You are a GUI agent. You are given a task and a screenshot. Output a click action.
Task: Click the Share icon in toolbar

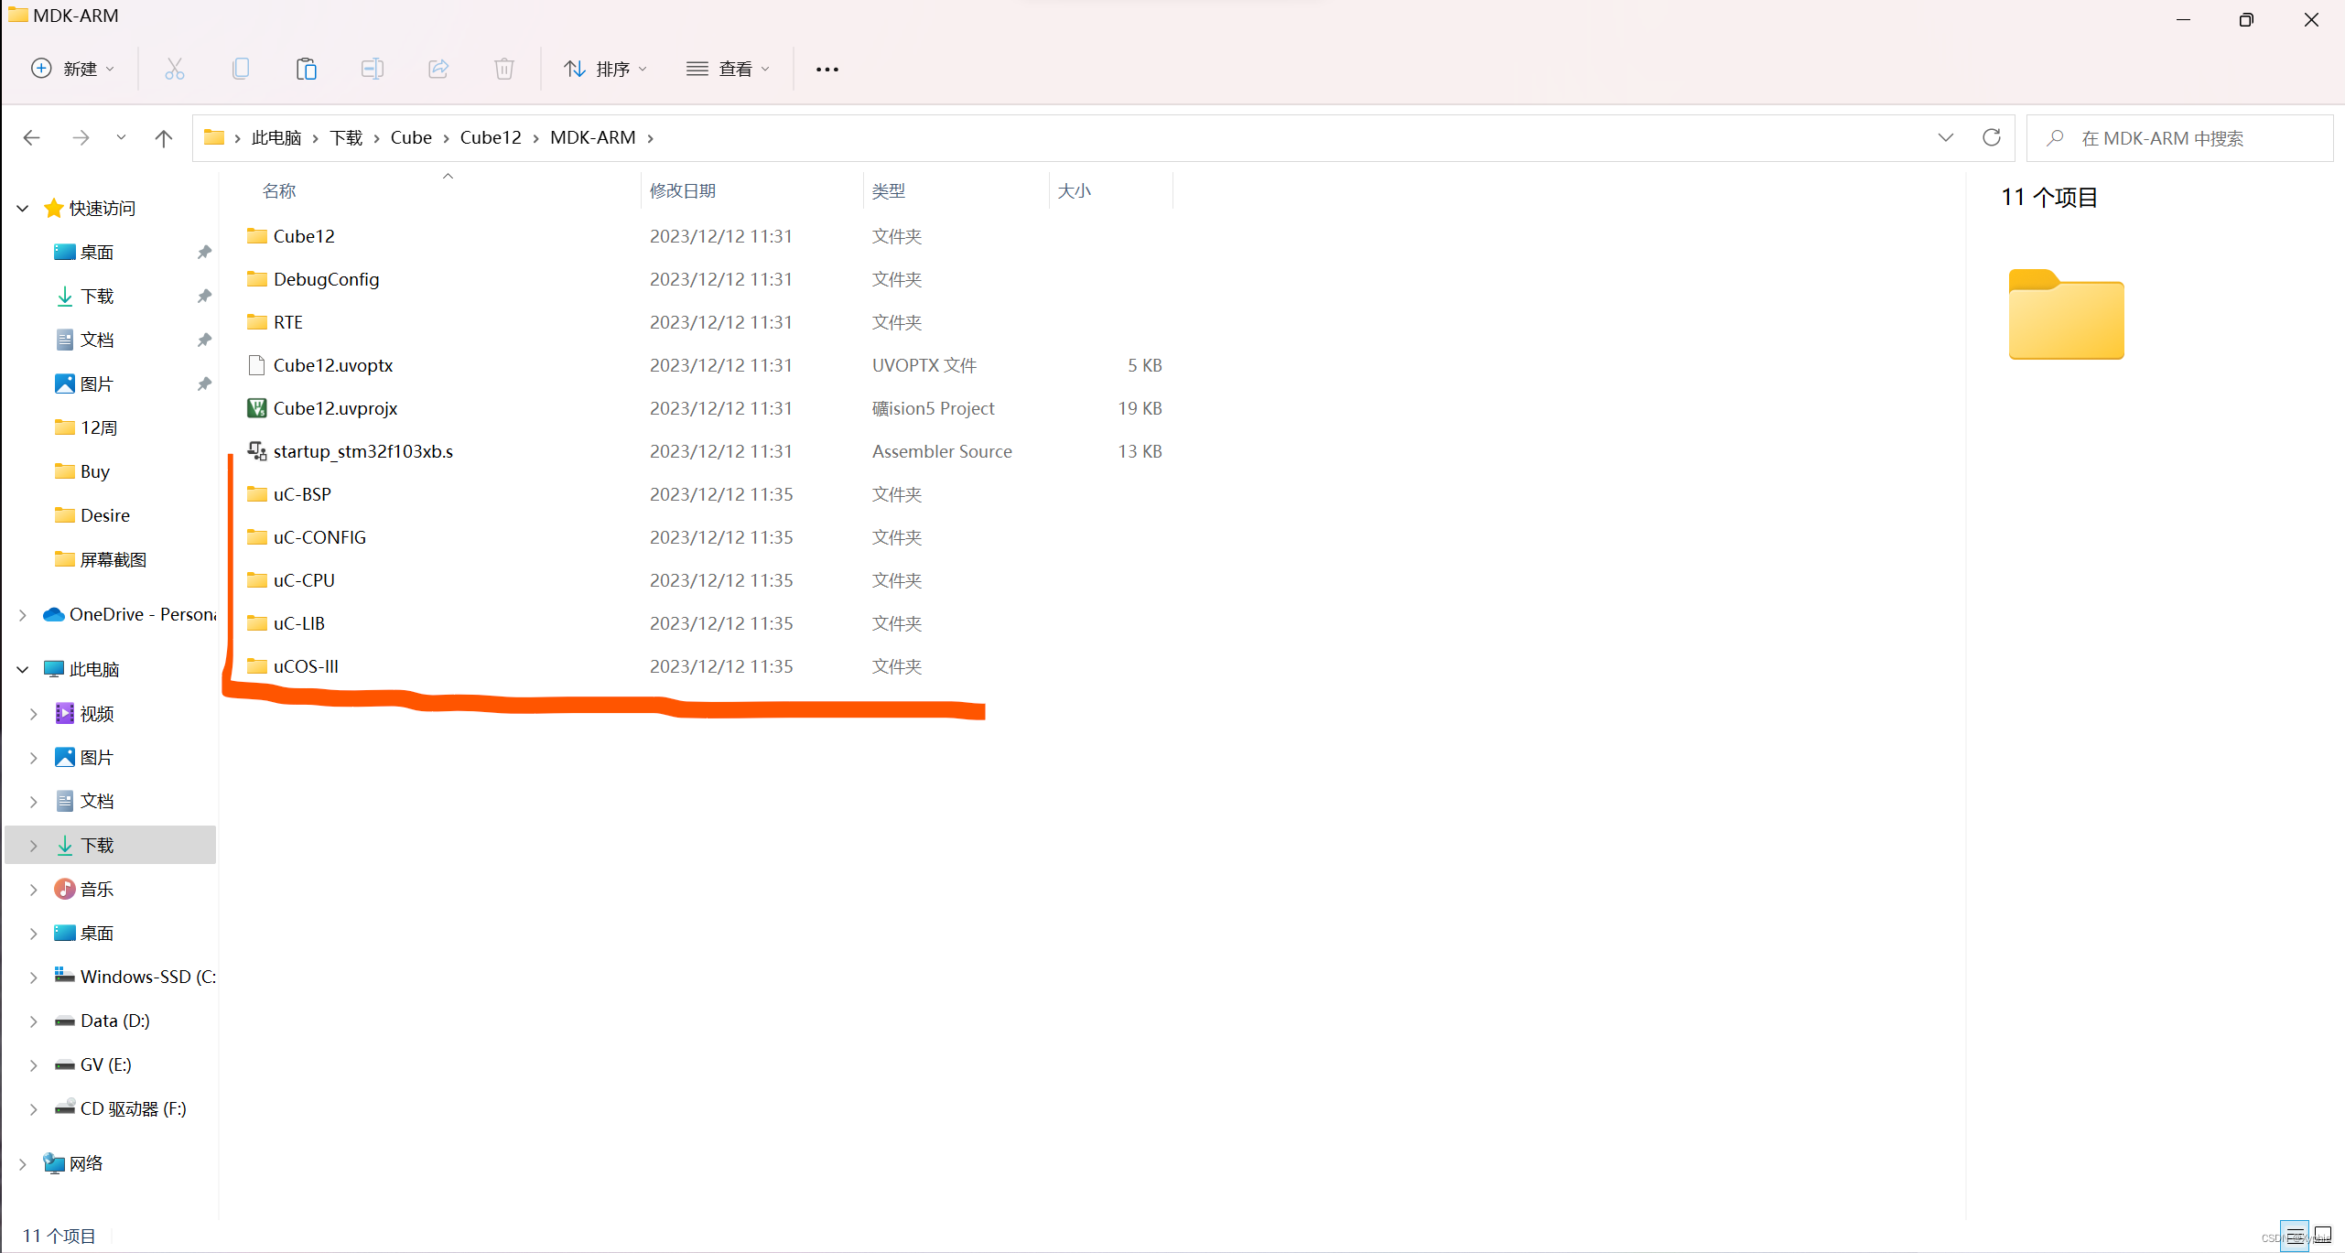coord(438,69)
